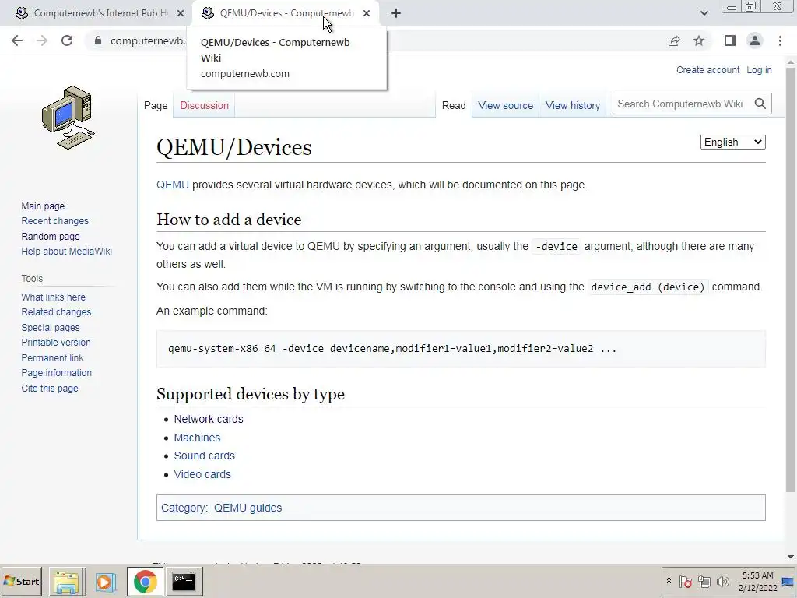797x598 pixels.
Task: Open Printable version link
Action: pyautogui.click(x=56, y=343)
